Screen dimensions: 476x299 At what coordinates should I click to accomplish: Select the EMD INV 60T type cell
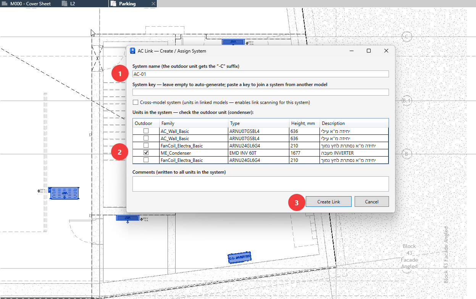[258, 153]
